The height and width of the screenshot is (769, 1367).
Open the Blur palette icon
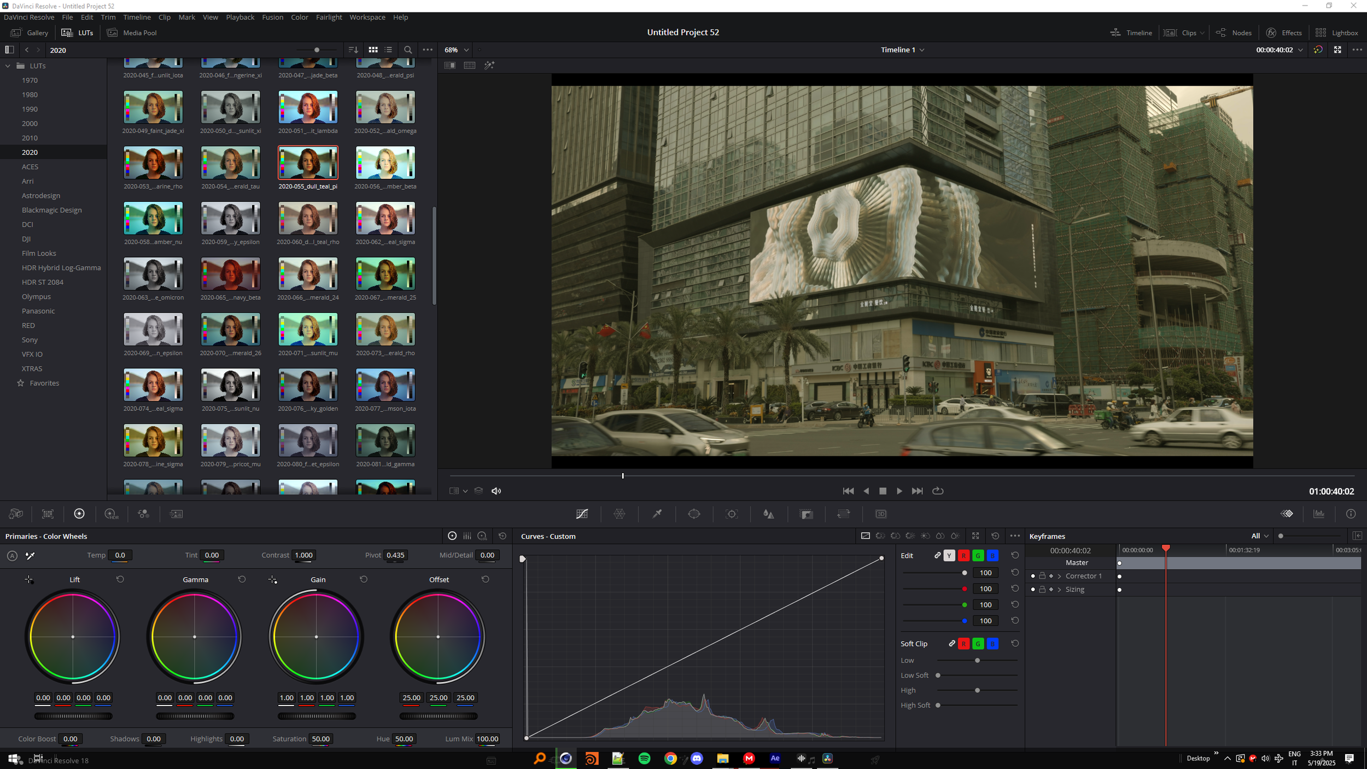tap(769, 514)
